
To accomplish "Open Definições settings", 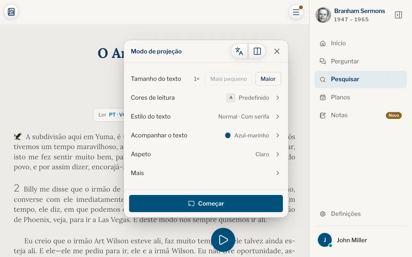I will (360, 214).
